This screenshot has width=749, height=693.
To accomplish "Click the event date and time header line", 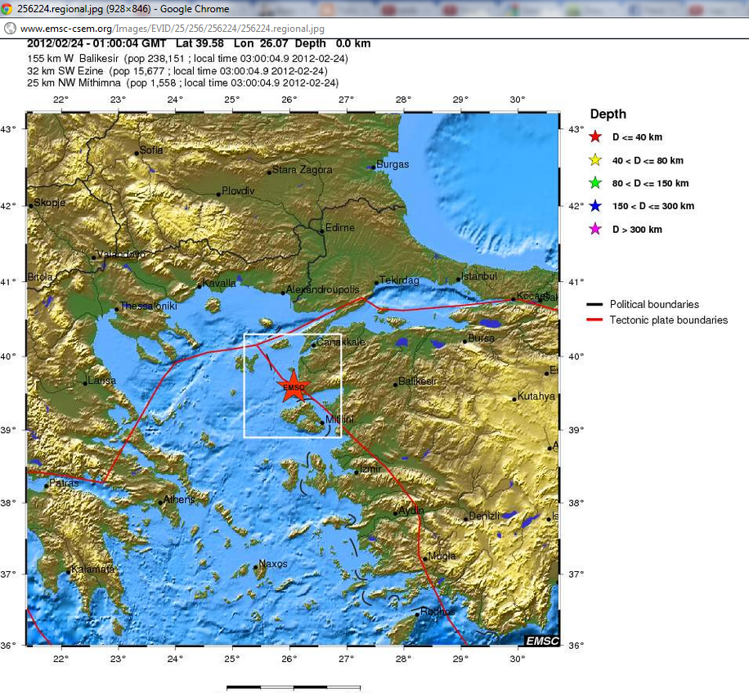I will pos(199,43).
